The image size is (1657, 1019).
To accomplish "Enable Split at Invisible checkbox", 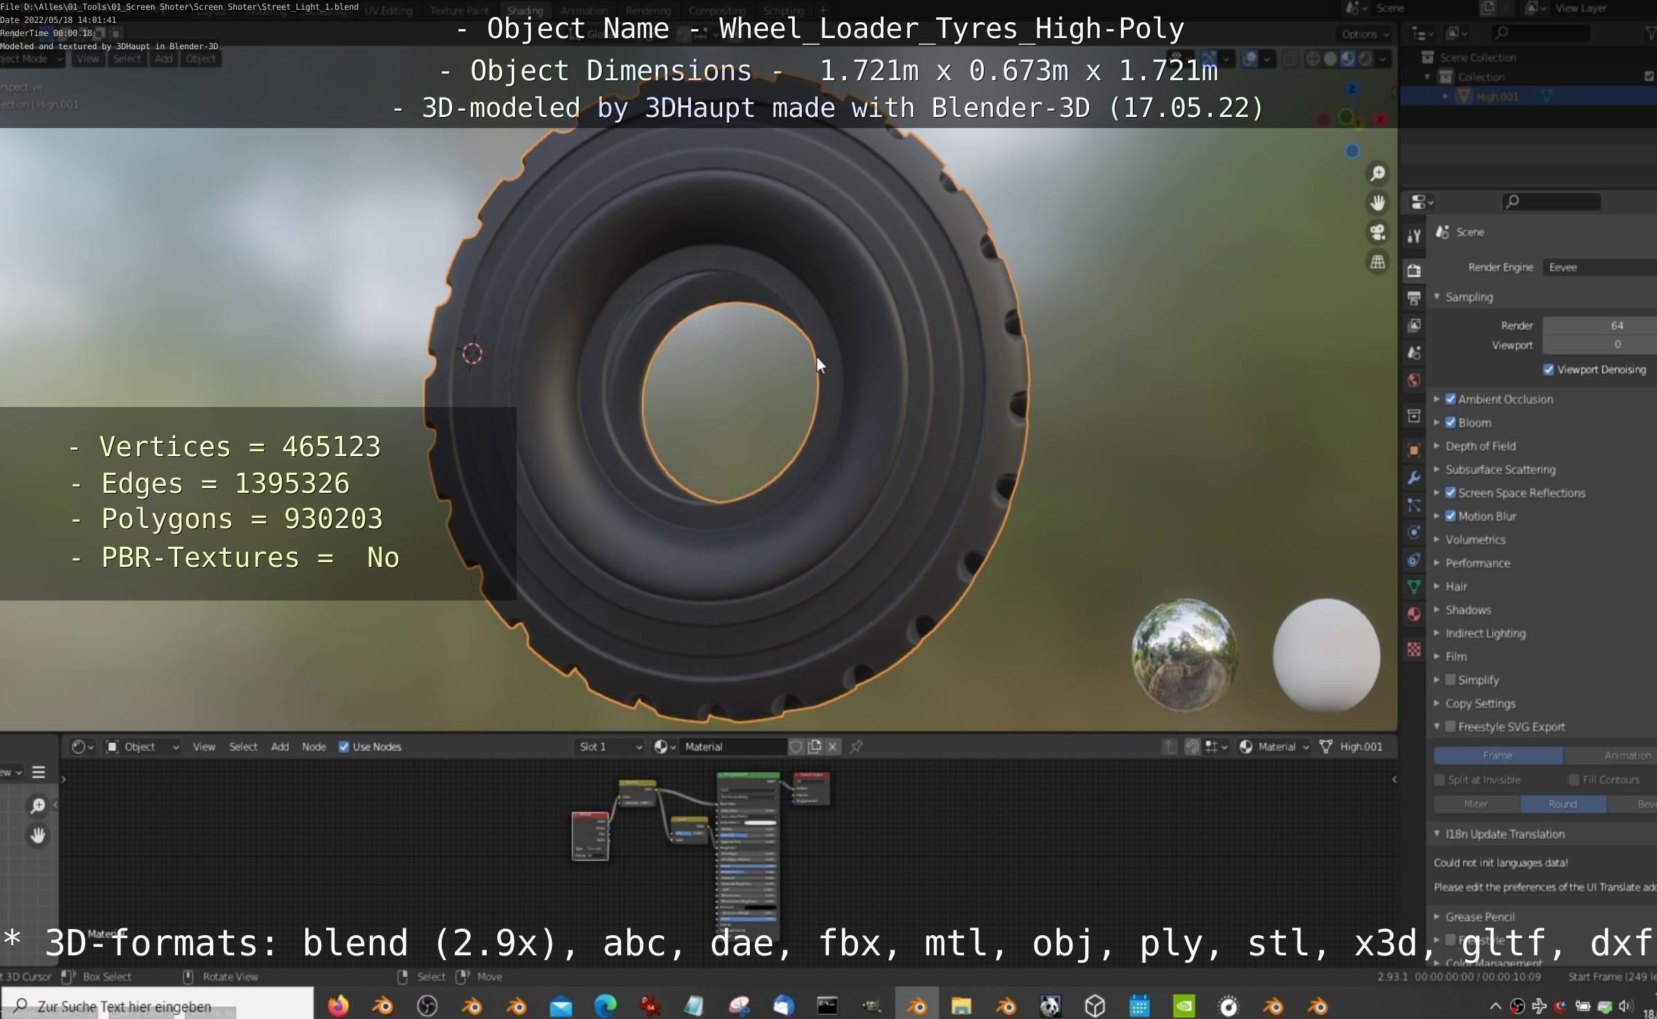I will pos(1440,779).
